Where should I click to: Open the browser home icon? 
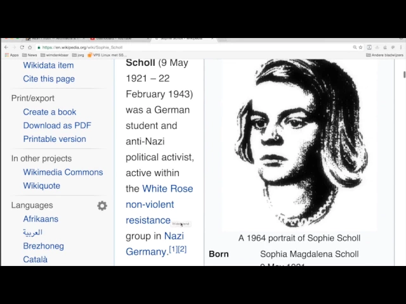point(30,47)
